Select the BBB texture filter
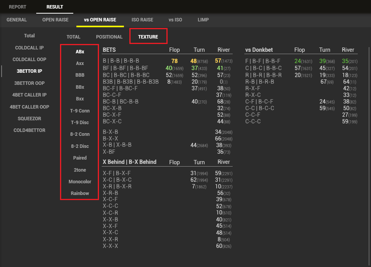The height and width of the screenshot is (267, 371). 80,76
